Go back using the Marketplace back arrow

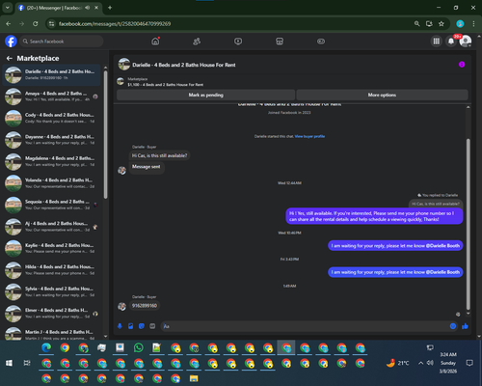(10, 58)
